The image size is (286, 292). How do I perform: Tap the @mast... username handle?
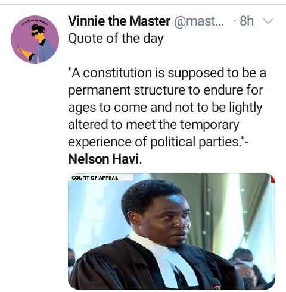click(199, 21)
